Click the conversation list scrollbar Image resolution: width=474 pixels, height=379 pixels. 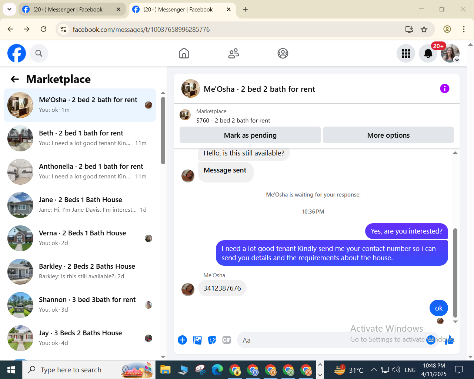[163, 130]
